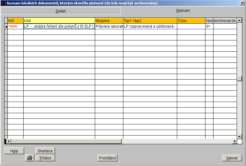
Task: Open the Třídění sorting button
Action: tap(45, 158)
